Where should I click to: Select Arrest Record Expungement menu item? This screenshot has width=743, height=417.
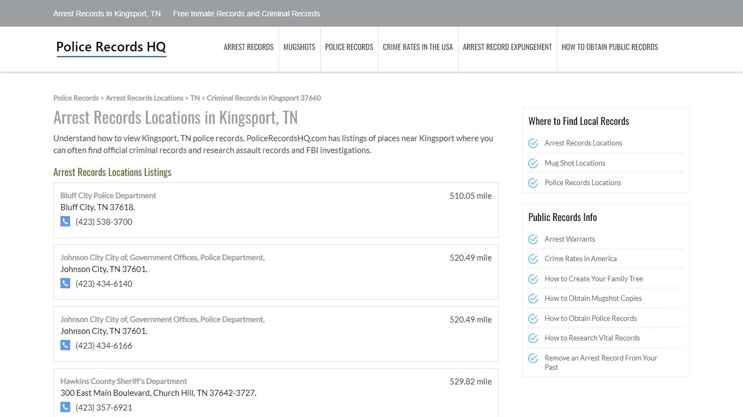pos(507,47)
